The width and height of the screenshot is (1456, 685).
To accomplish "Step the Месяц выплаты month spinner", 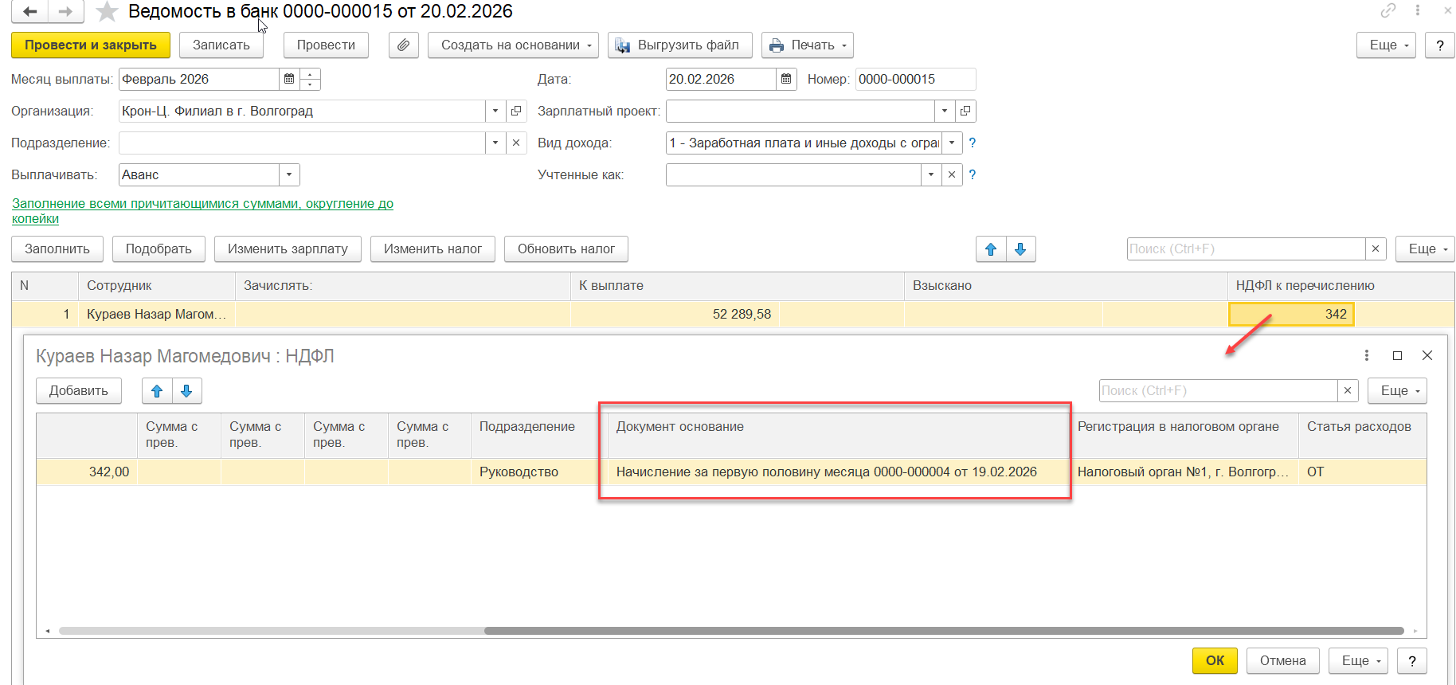I will click(310, 79).
